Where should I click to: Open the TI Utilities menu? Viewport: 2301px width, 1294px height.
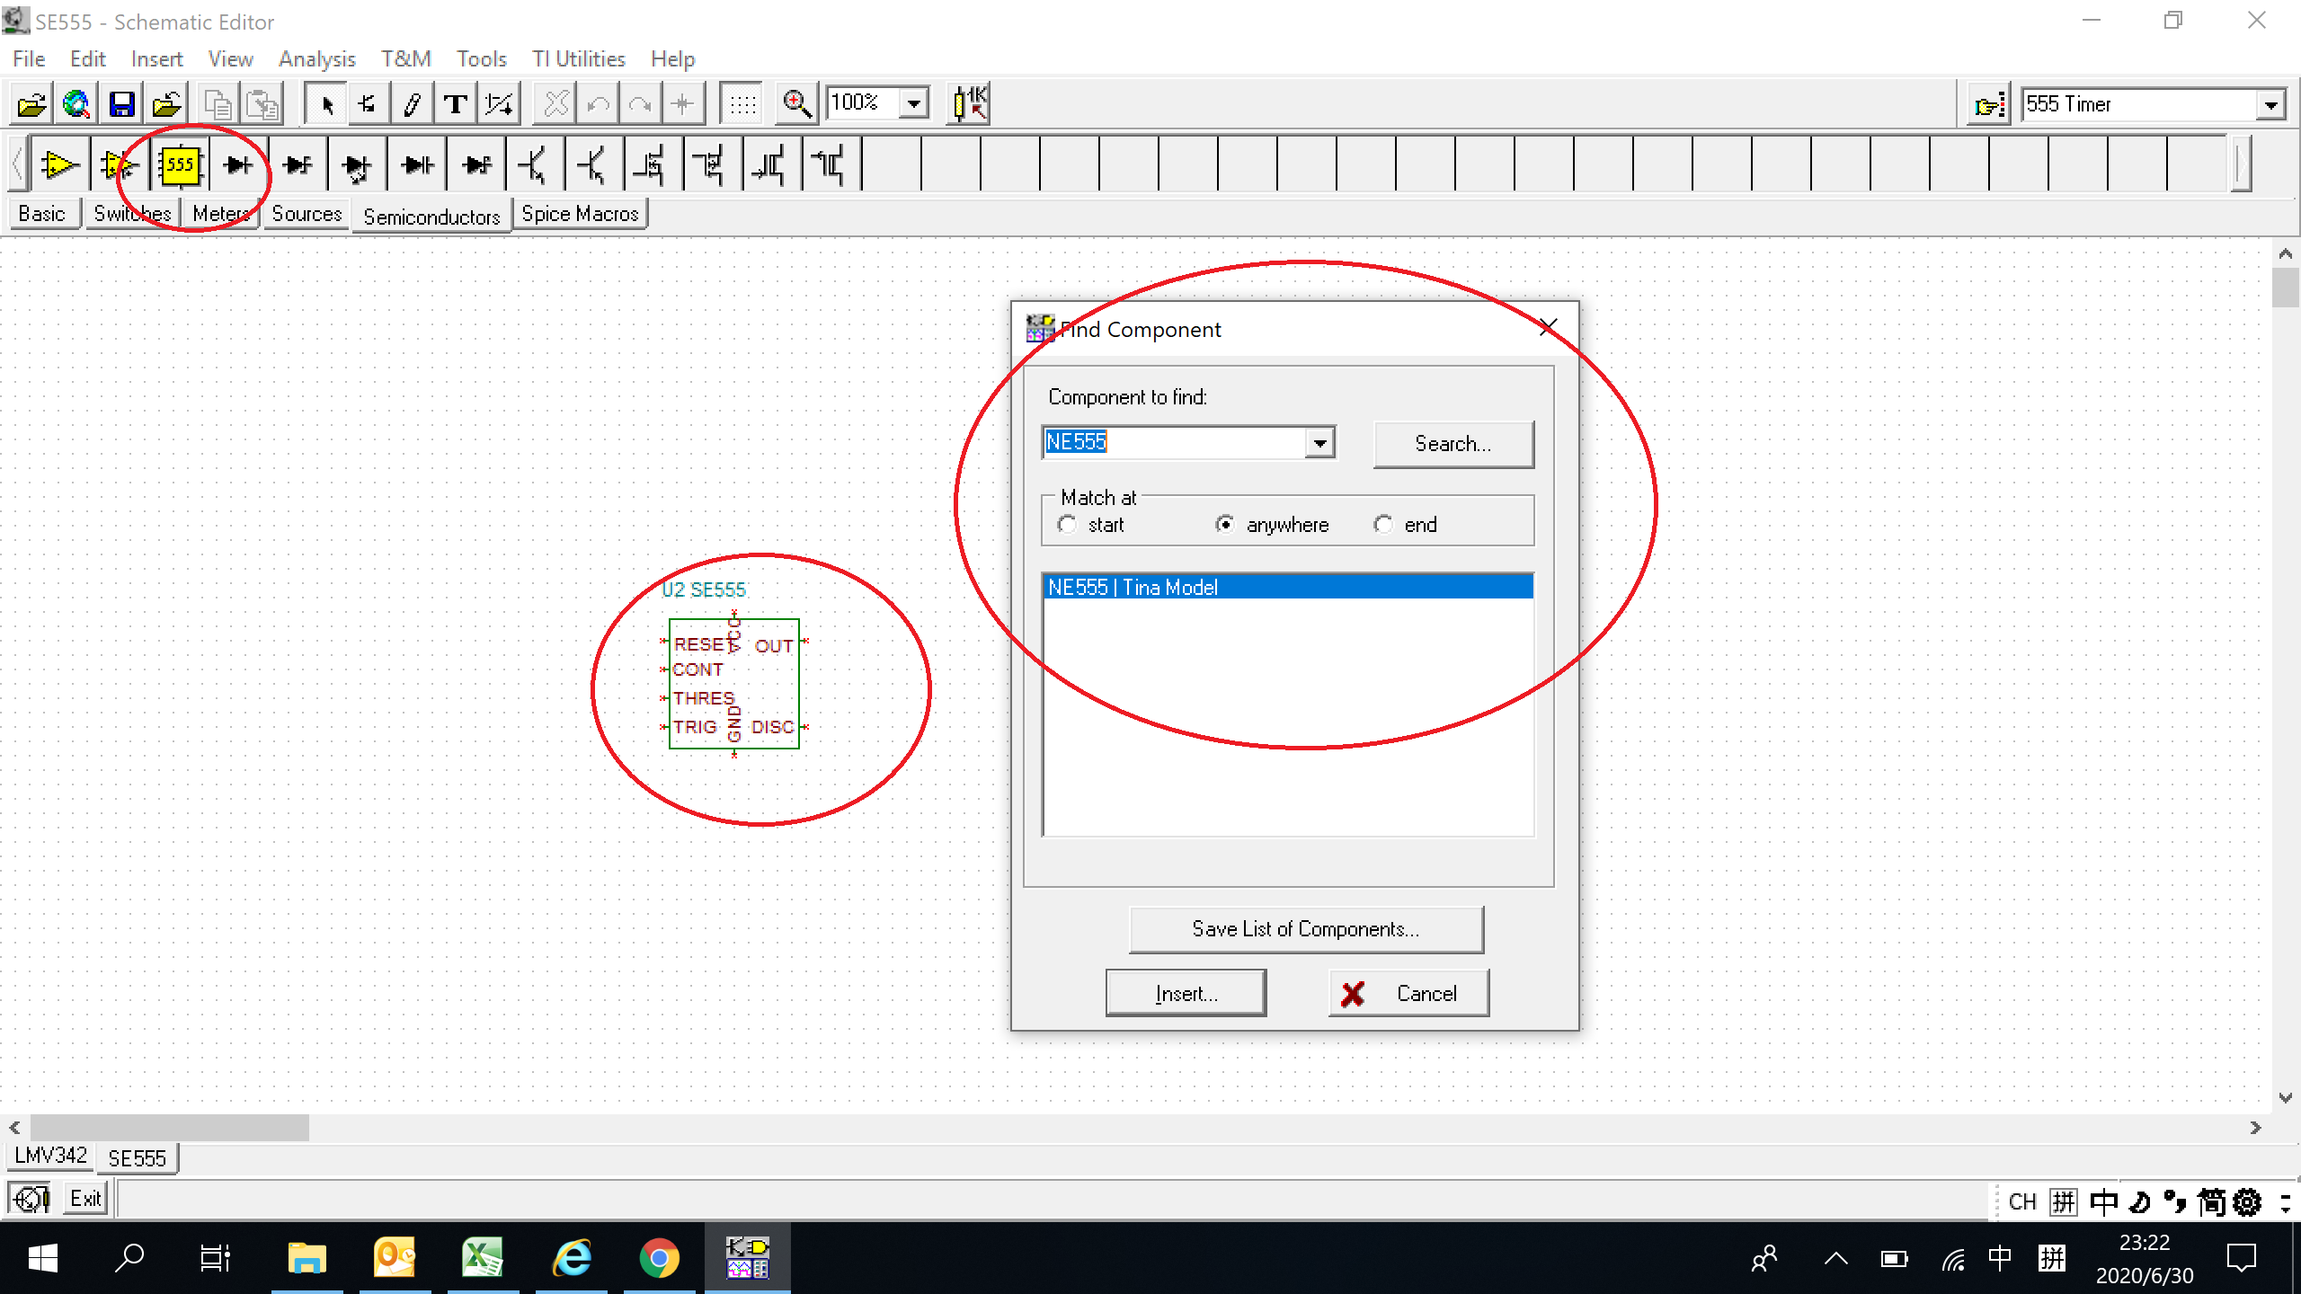pyautogui.click(x=579, y=59)
